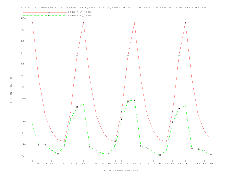
Task: Click the x-axis tick label 21
Action: pyautogui.click(x=77, y=163)
